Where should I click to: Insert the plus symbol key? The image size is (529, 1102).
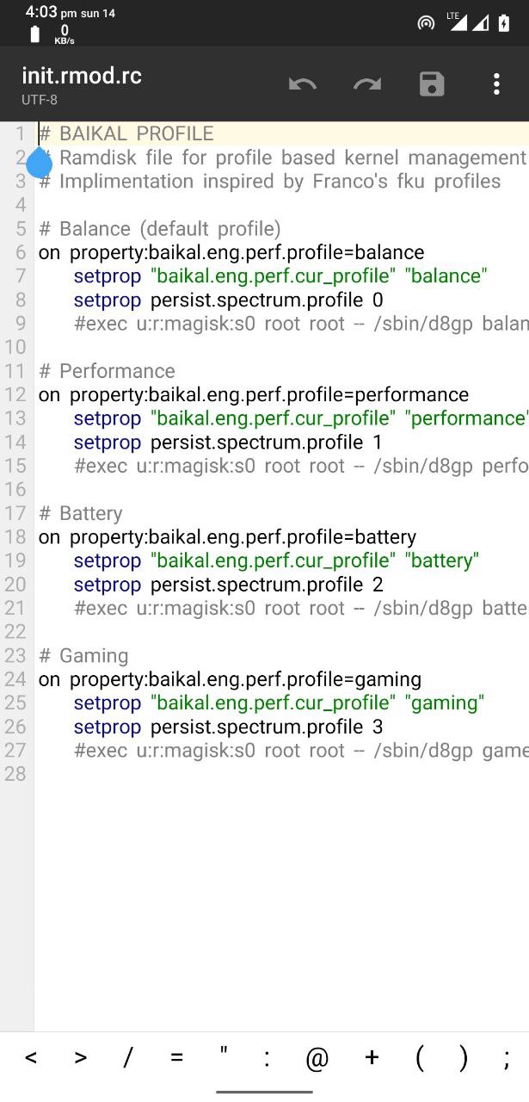372,1058
